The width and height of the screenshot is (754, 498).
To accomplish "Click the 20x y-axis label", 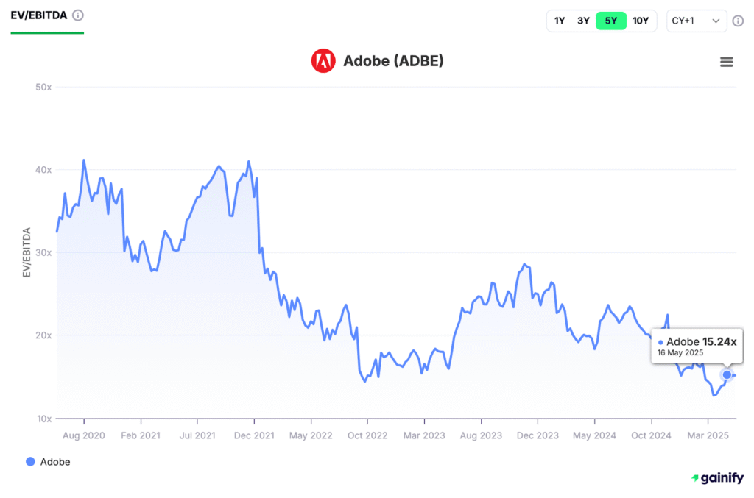I will (x=43, y=335).
